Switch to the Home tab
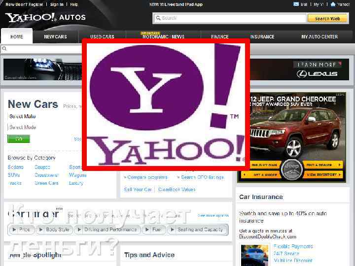This screenshot has height=266, width=355. (x=17, y=36)
